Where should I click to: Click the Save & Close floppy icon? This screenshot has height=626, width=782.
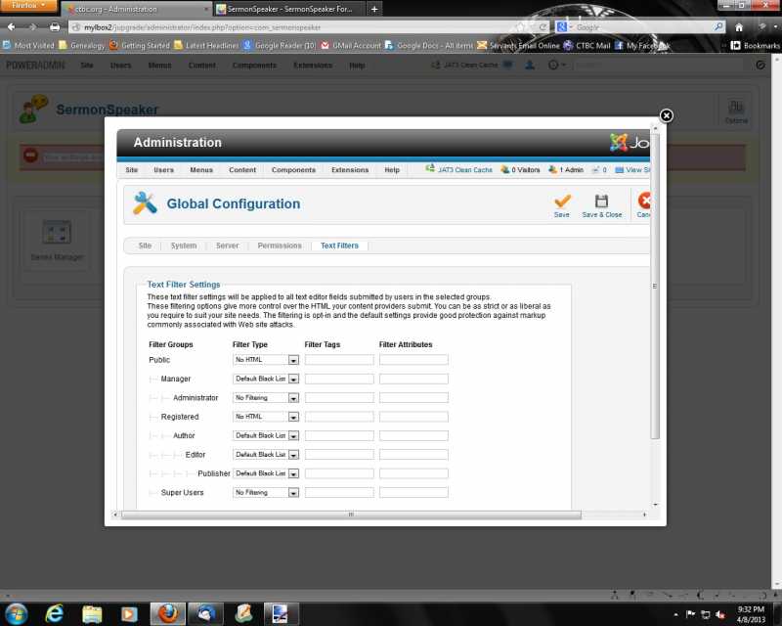(x=601, y=201)
